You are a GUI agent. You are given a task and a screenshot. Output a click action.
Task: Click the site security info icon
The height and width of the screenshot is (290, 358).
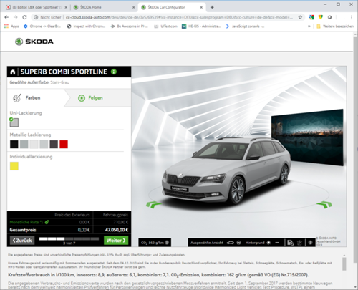[x=36, y=17]
